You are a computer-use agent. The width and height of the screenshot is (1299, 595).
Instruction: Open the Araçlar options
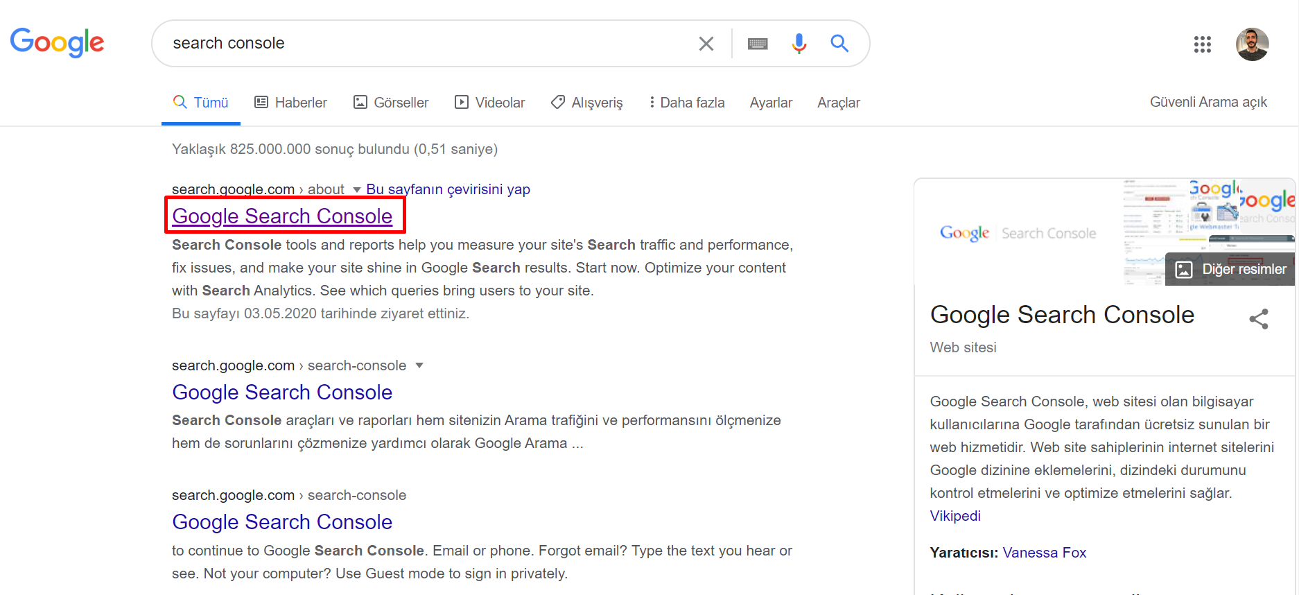[838, 103]
